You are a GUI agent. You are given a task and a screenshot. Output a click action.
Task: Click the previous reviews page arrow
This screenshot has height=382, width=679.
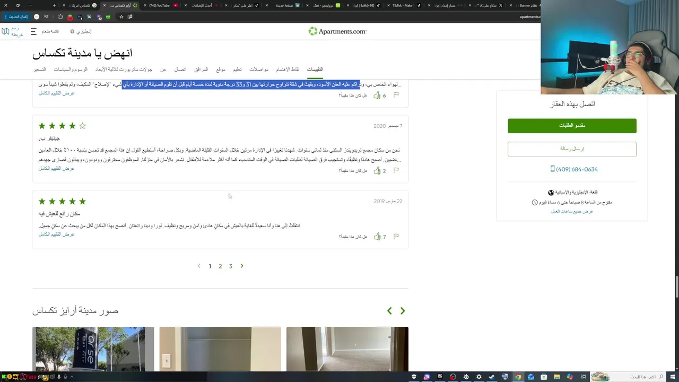coord(199,266)
